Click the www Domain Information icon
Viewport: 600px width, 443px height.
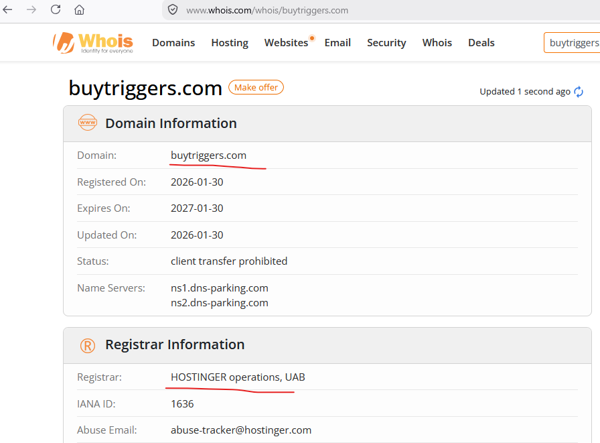(88, 123)
